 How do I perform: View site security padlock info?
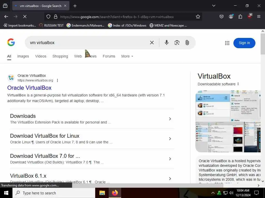pyautogui.click(x=55, y=17)
